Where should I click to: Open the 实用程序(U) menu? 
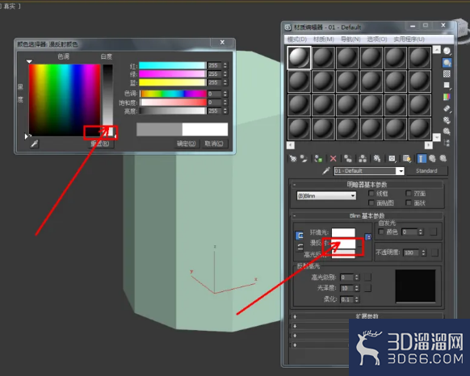pyautogui.click(x=409, y=40)
